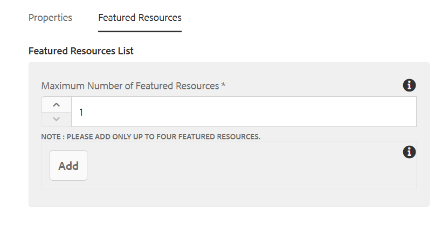Open info tooltip for Maximum Number field
442x241 pixels.
[x=409, y=85]
